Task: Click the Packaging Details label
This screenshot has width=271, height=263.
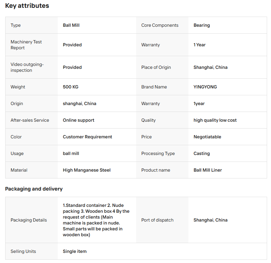Action: pyautogui.click(x=29, y=220)
